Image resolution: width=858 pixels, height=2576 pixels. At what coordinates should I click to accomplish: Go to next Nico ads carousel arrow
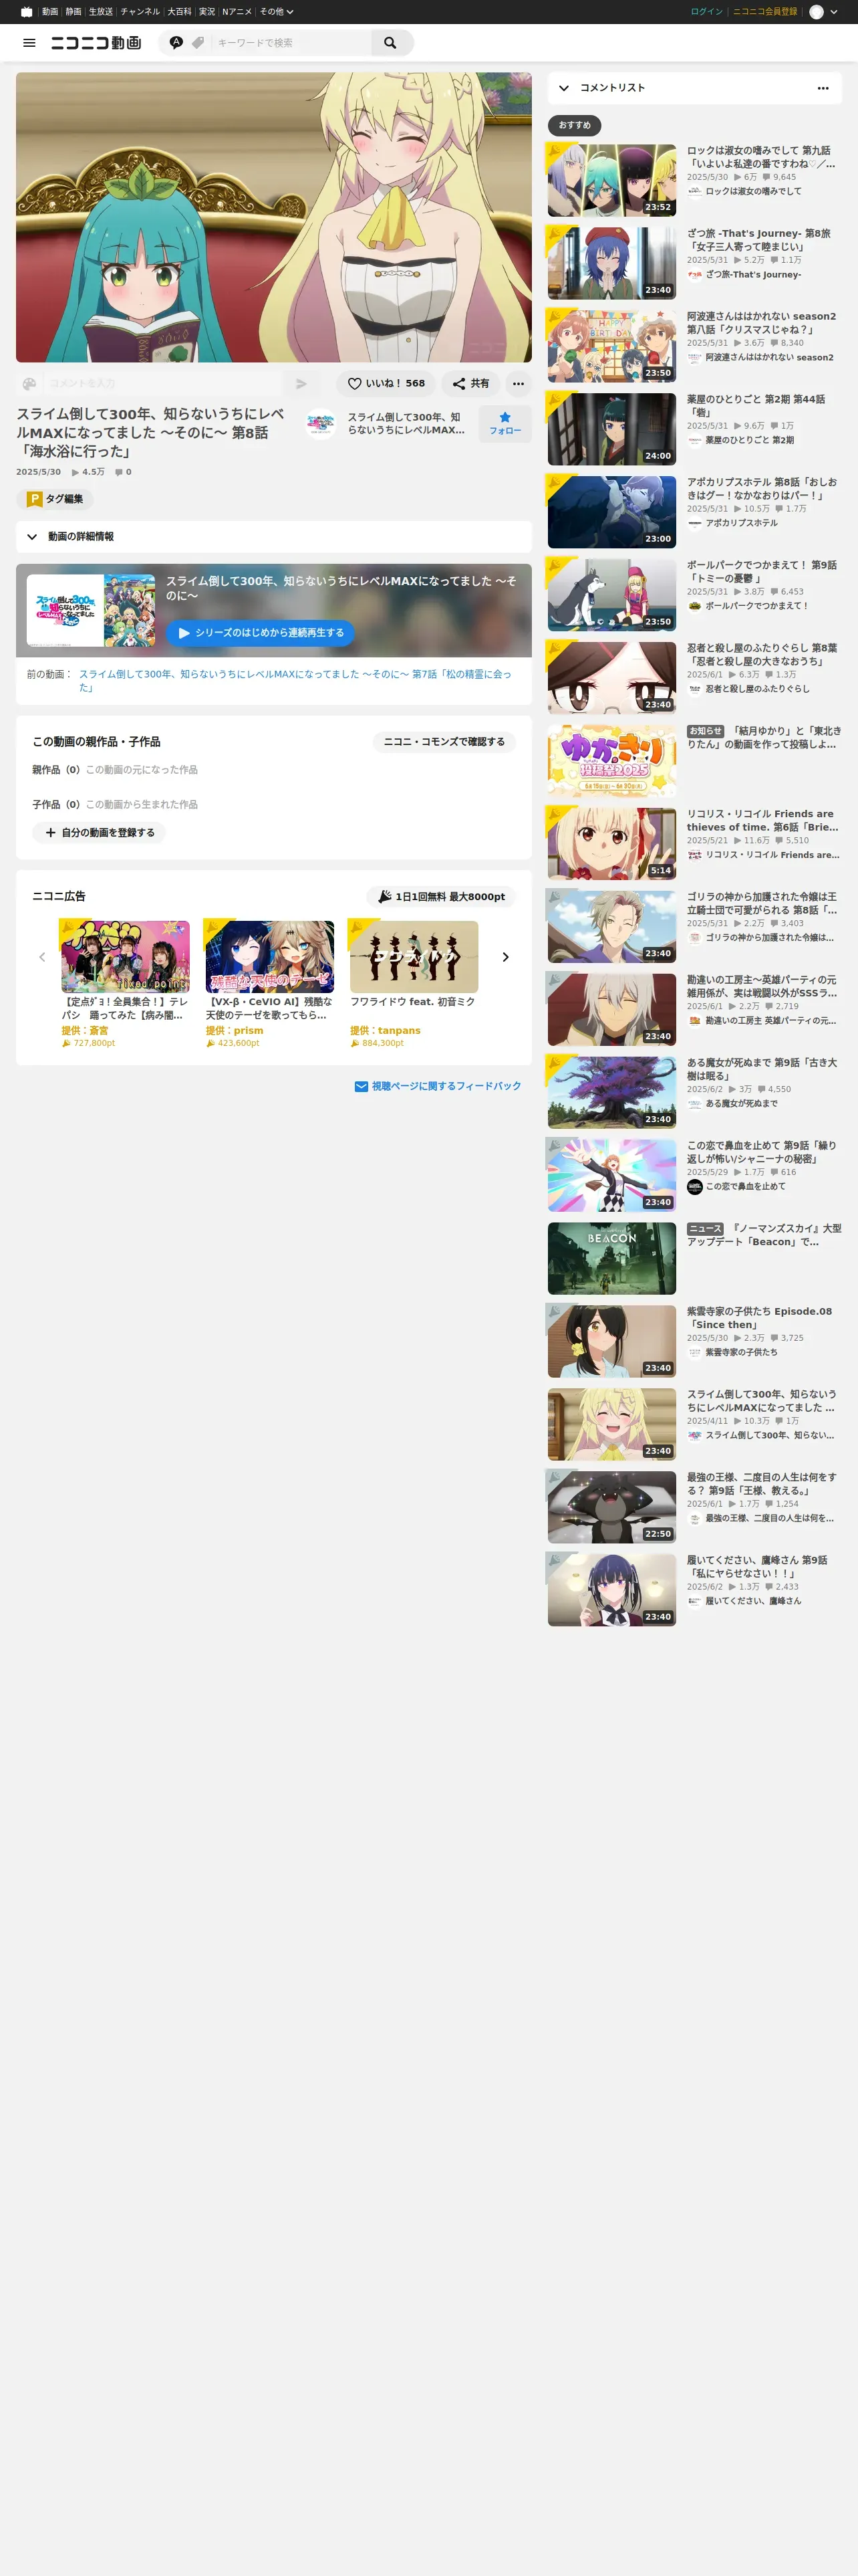click(505, 957)
